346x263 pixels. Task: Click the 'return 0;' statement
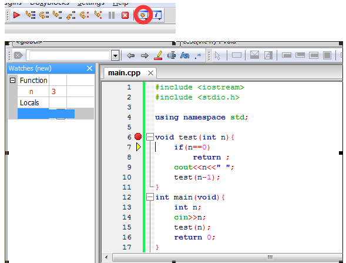click(x=194, y=237)
